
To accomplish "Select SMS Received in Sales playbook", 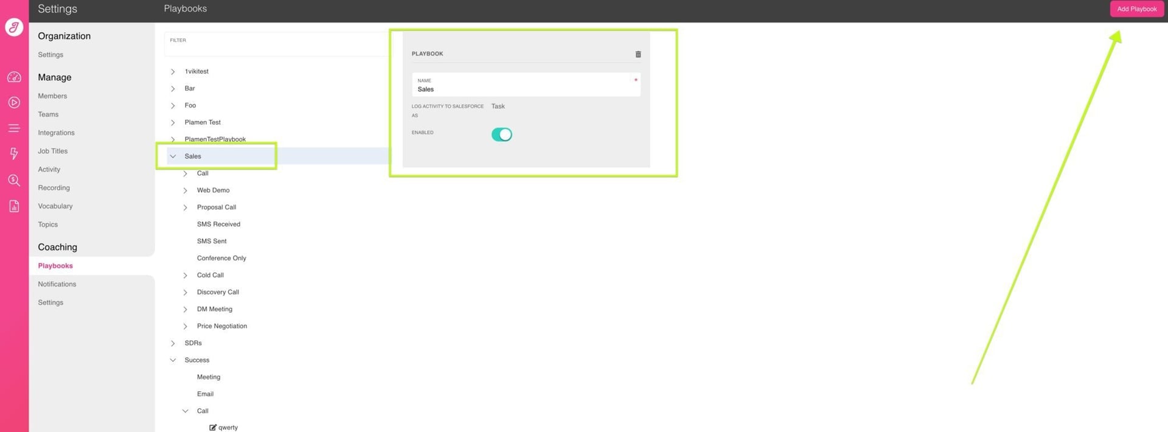I will tap(218, 225).
